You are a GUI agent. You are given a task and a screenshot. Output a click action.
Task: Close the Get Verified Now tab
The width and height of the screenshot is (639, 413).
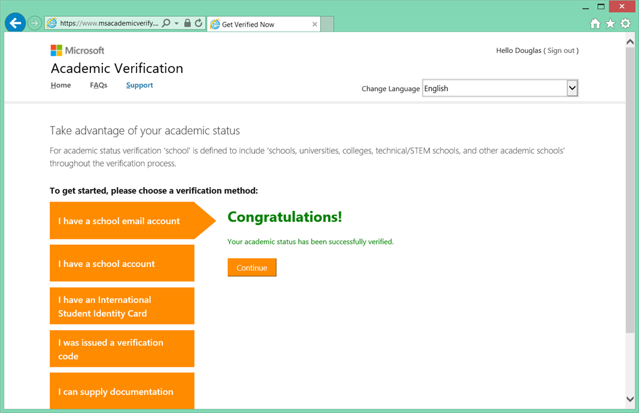(x=315, y=24)
